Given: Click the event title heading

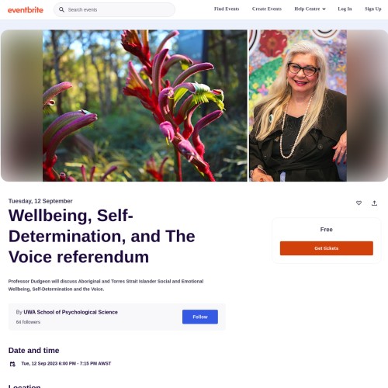Looking at the screenshot, I should click(102, 236).
